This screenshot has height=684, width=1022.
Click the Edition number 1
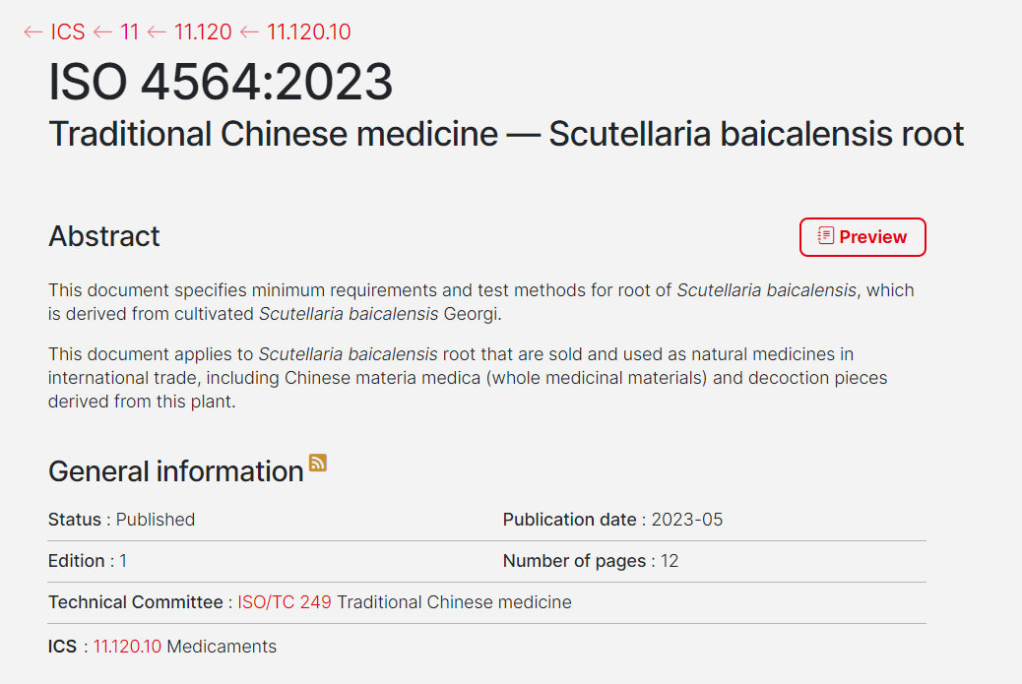pyautogui.click(x=124, y=561)
